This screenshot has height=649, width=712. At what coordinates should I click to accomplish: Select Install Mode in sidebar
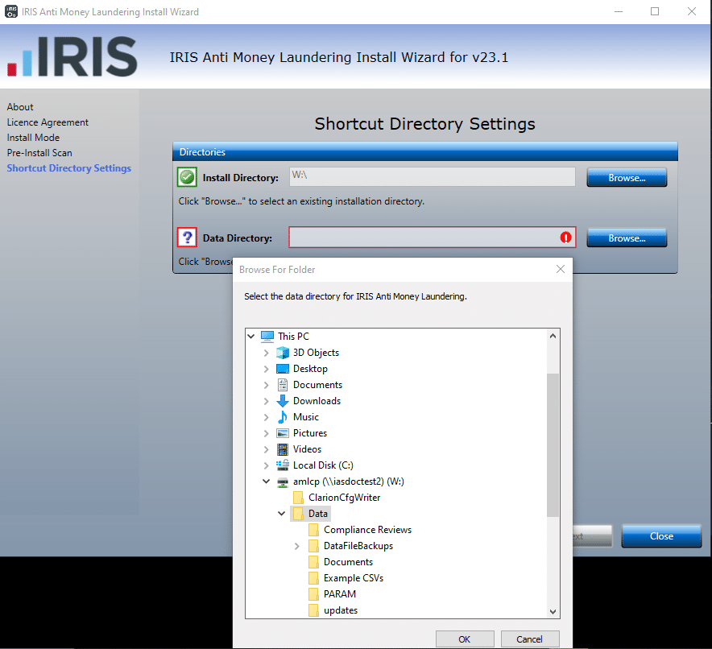33,138
